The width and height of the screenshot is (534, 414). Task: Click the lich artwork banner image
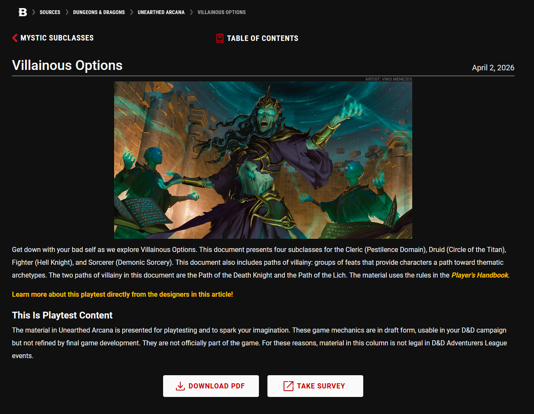coord(263,160)
